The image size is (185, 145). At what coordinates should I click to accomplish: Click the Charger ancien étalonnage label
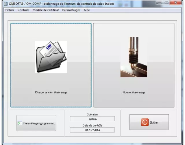pyautogui.click(x=51, y=92)
